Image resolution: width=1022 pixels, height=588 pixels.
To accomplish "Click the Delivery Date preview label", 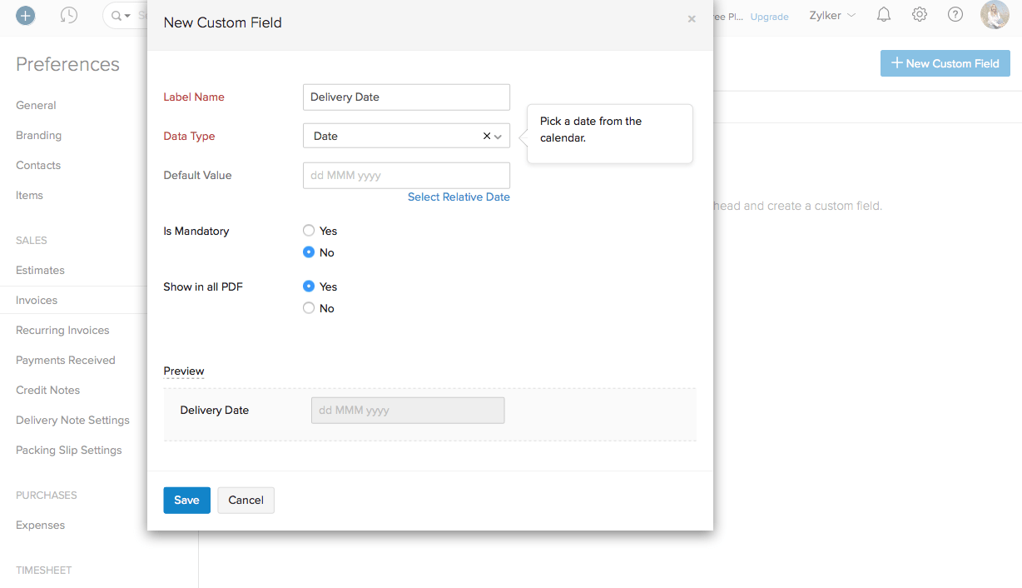I will coord(215,411).
